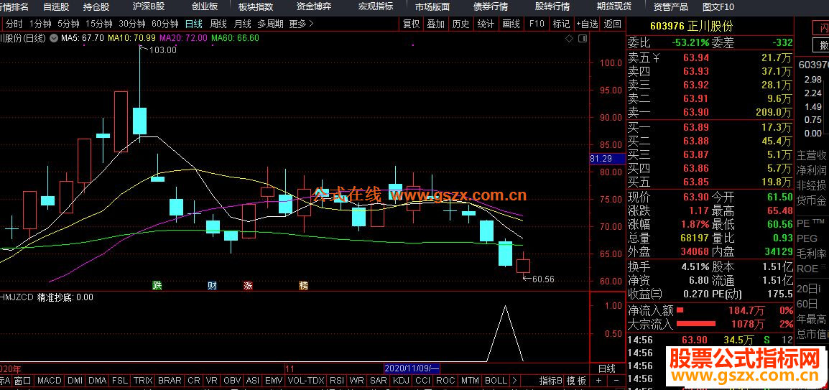Select the 周线 weekly chart tab
This screenshot has width=829, height=390.
(218, 24)
